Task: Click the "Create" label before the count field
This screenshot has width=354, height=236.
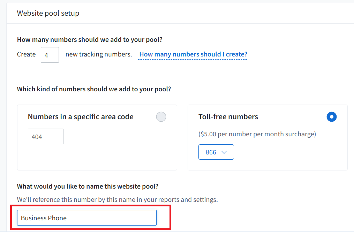Action: coord(27,54)
